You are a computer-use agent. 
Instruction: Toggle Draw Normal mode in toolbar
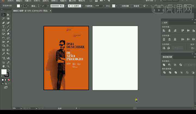tap(3, 84)
